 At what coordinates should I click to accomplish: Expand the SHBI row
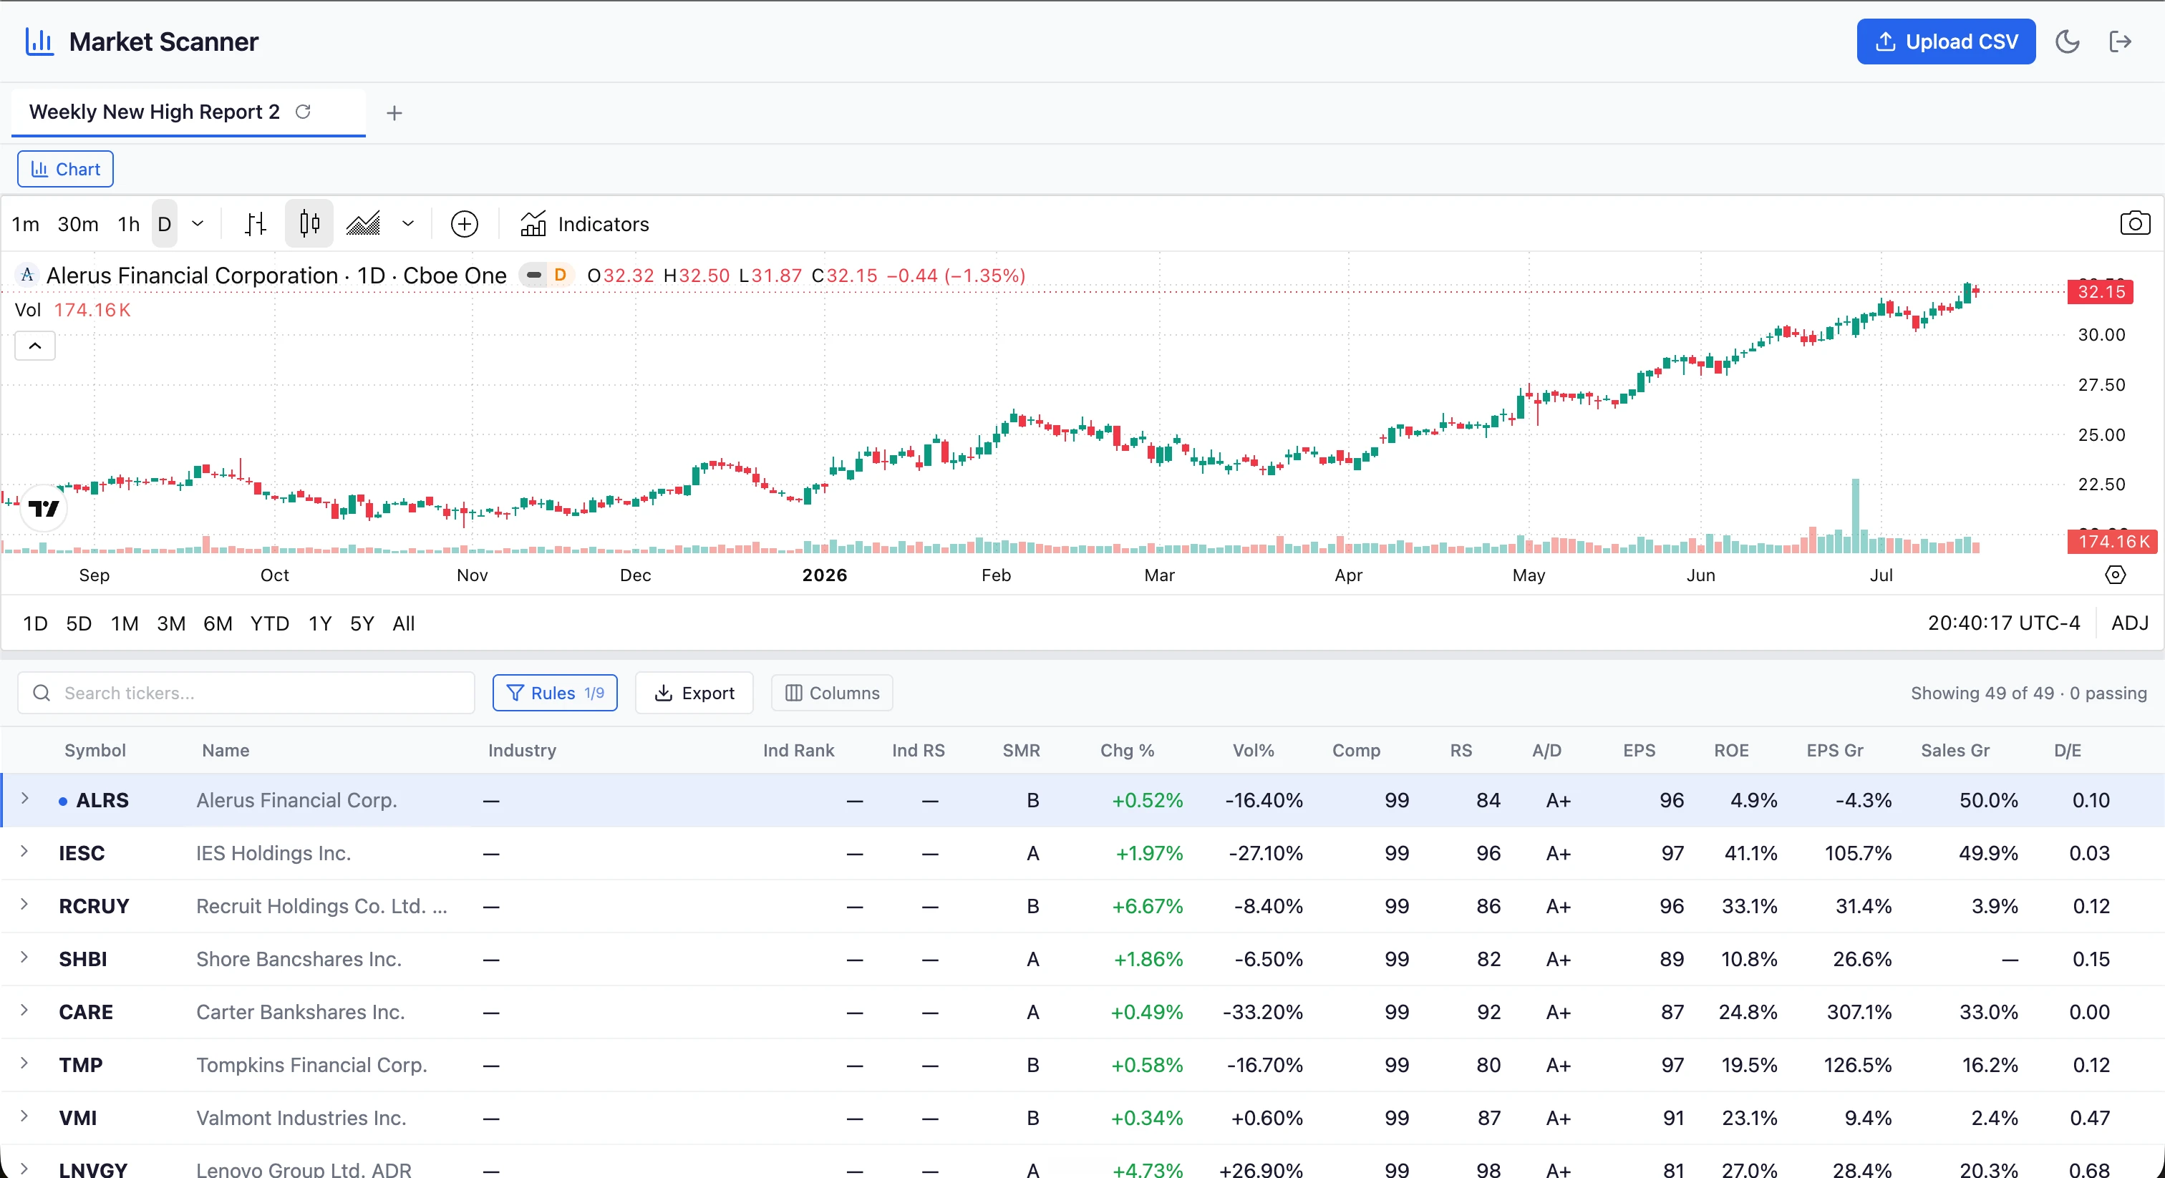point(24,958)
